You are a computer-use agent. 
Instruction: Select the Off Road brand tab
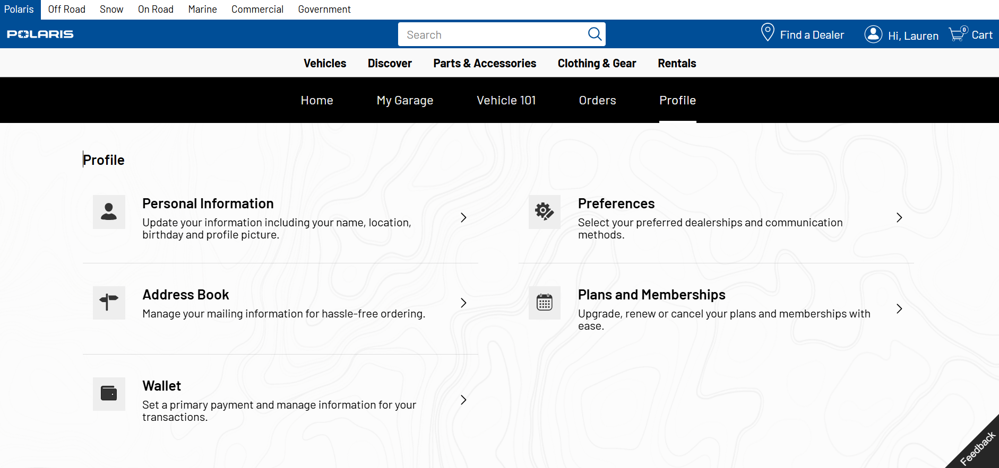point(66,10)
